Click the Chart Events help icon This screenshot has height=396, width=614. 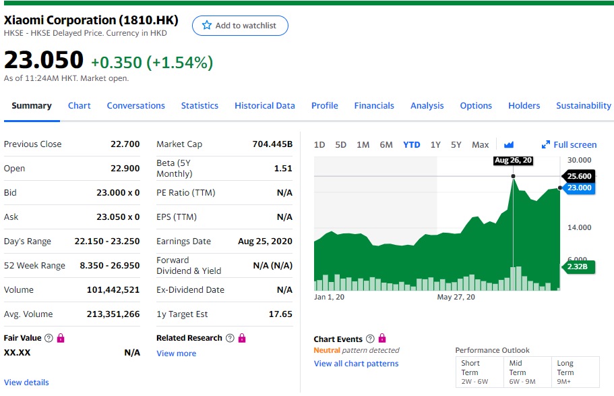pyautogui.click(x=370, y=339)
